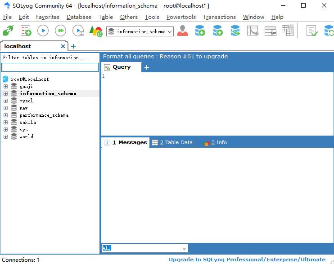The image size is (334, 264).
Task: Open the Others menu
Action: click(x=129, y=17)
